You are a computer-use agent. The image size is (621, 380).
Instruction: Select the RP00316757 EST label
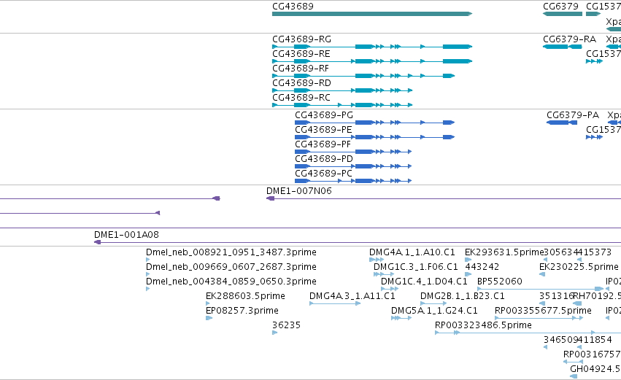[x=592, y=354]
